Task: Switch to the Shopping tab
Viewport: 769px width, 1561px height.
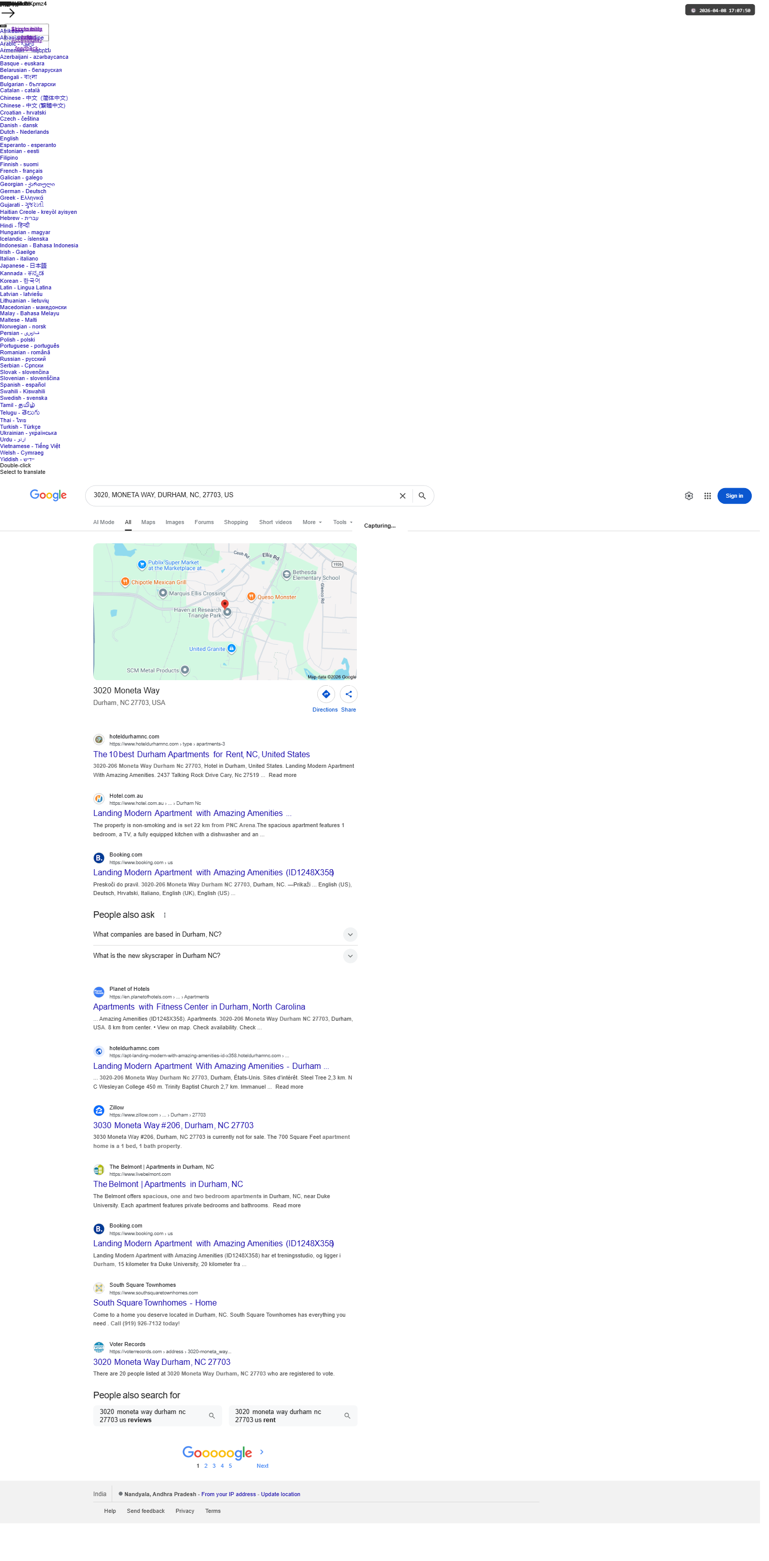Action: [x=236, y=522]
